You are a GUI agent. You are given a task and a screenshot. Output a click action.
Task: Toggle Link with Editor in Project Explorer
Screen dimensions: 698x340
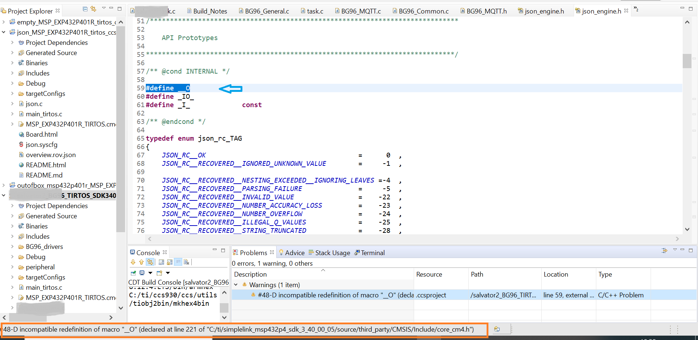click(93, 8)
